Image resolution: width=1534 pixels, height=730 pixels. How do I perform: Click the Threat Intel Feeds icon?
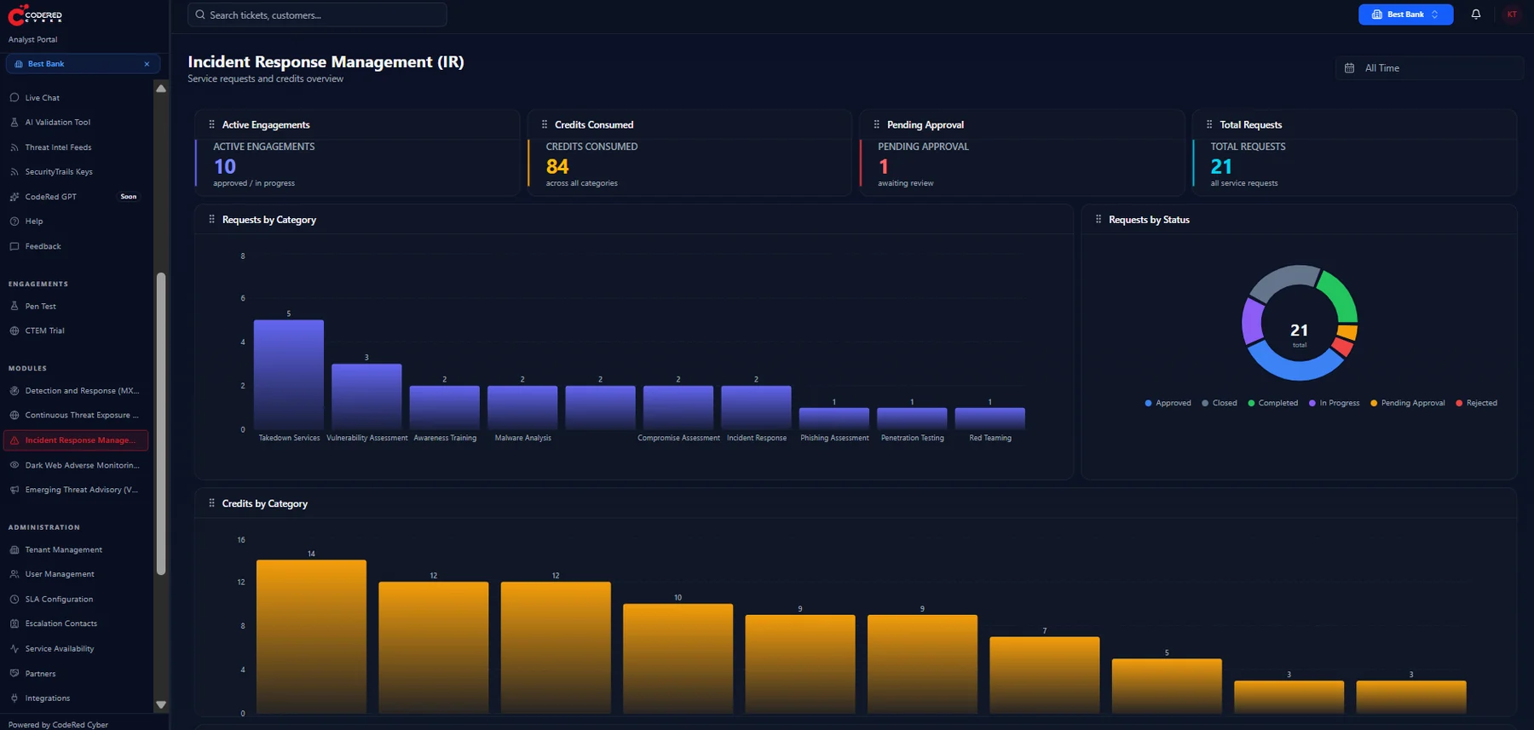[x=14, y=147]
